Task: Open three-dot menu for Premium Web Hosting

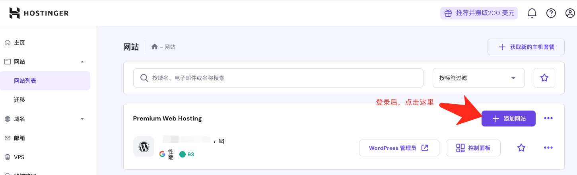Action: point(548,119)
